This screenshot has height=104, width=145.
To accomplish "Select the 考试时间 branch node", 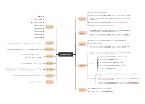I will 50,56.
